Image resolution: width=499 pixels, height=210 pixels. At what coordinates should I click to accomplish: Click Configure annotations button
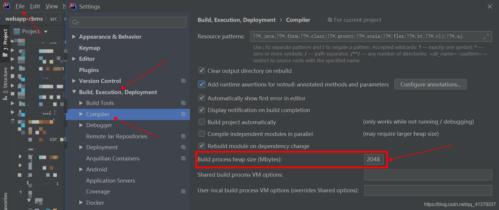(430, 84)
